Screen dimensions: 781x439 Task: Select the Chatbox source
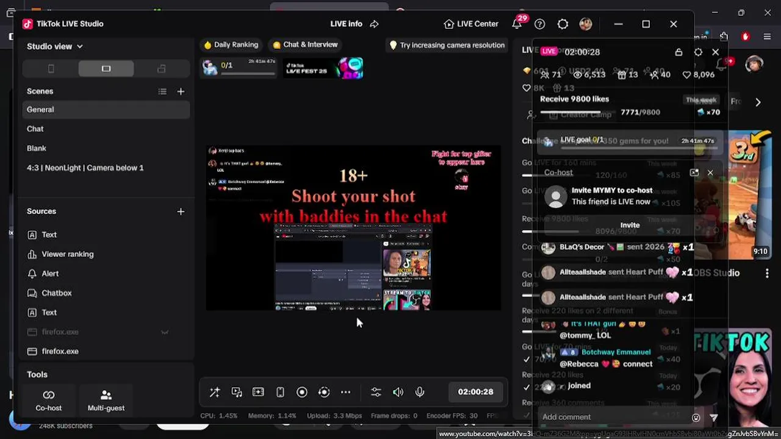click(106, 293)
